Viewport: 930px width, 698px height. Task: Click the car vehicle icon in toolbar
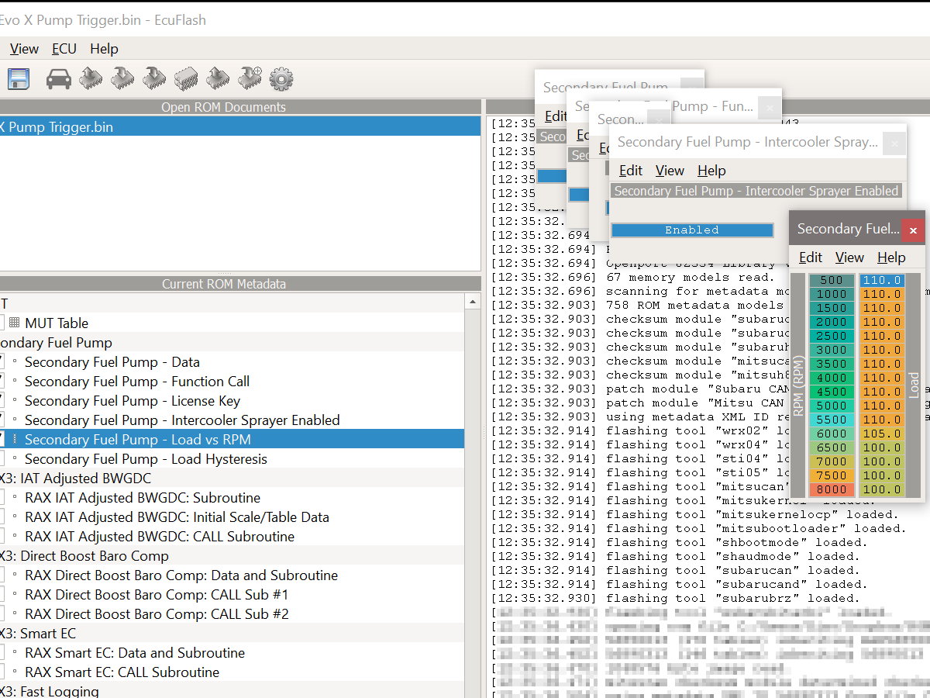coord(59,78)
